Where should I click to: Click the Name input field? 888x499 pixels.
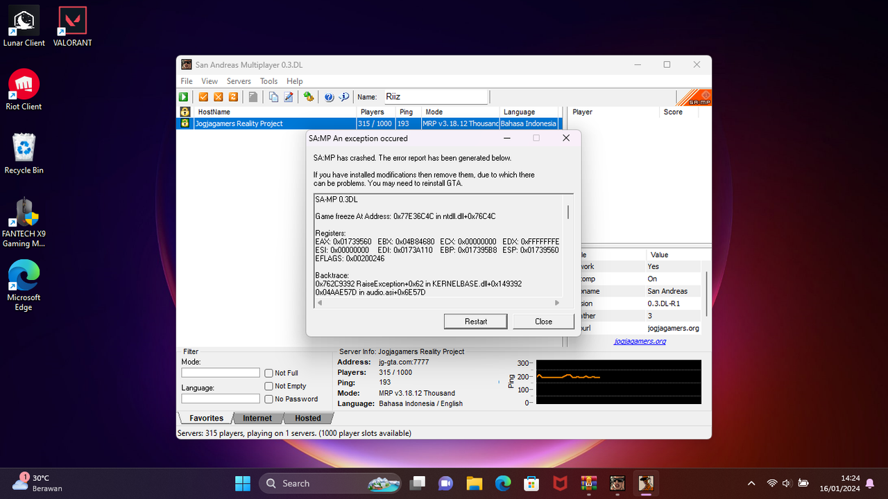click(x=435, y=97)
